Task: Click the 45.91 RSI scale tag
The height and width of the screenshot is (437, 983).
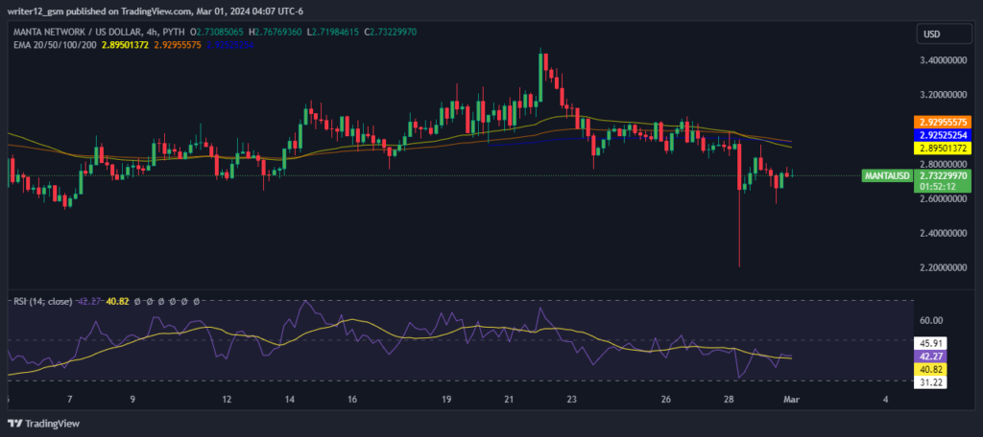Action: (x=931, y=343)
